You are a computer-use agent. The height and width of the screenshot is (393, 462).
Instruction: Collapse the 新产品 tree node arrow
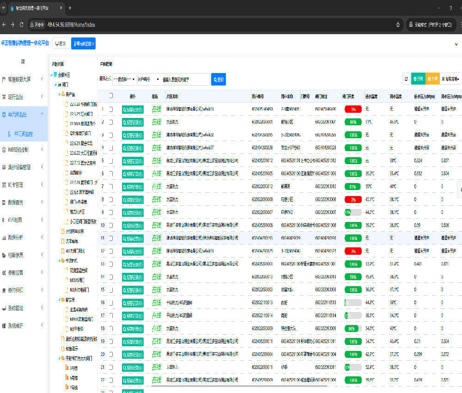[x=59, y=94]
